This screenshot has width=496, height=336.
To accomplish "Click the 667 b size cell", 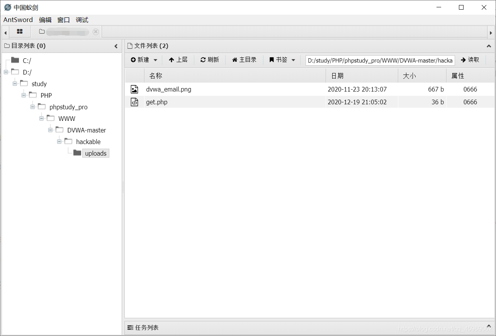I will pos(436,89).
